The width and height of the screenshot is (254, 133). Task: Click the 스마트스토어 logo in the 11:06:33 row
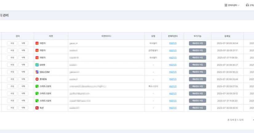click(37, 101)
